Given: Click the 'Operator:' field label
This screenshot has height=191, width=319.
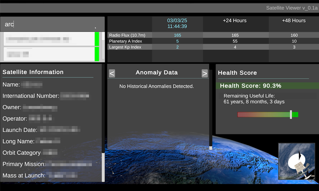Looking at the screenshot, I should pyautogui.click(x=15, y=118).
